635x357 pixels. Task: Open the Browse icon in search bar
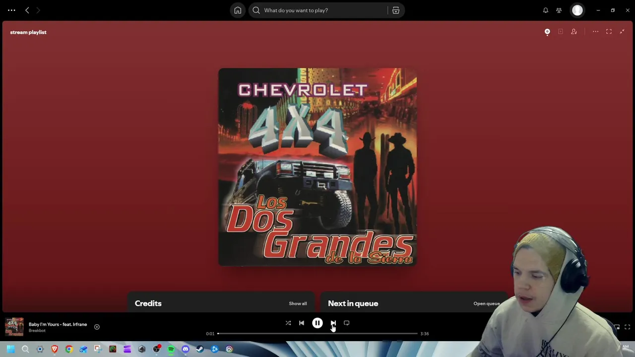(x=396, y=10)
